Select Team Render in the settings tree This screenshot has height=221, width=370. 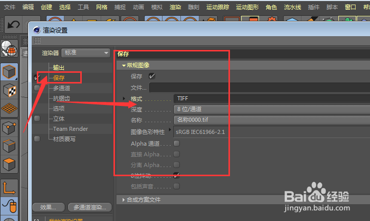pos(71,129)
